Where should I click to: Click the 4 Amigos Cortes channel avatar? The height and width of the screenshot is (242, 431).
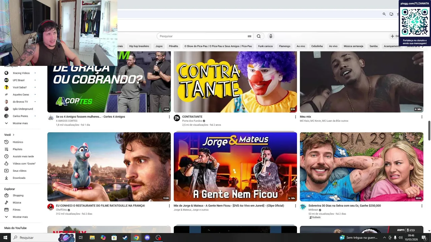[51, 118]
